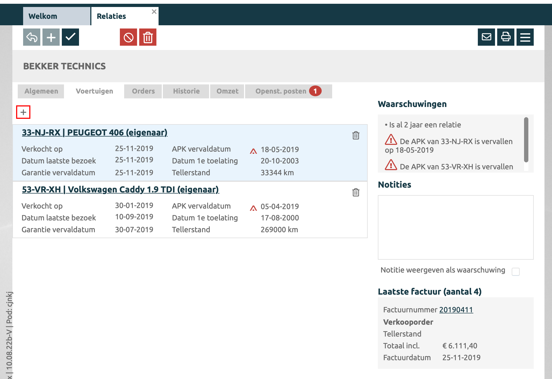
Task: Click inside the Notities text area
Action: [x=456, y=227]
